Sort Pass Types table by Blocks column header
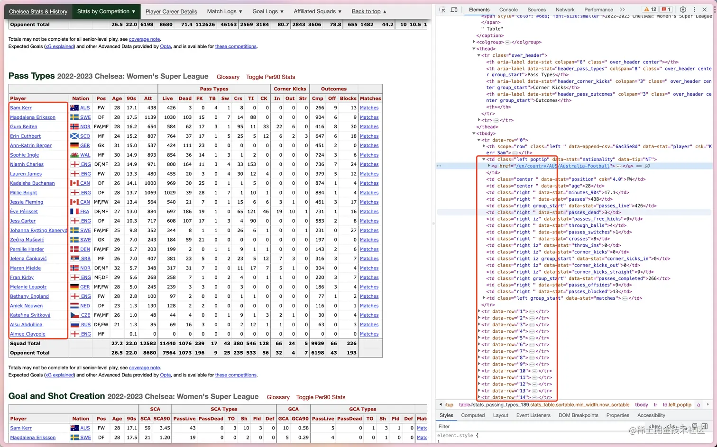 pos(348,98)
